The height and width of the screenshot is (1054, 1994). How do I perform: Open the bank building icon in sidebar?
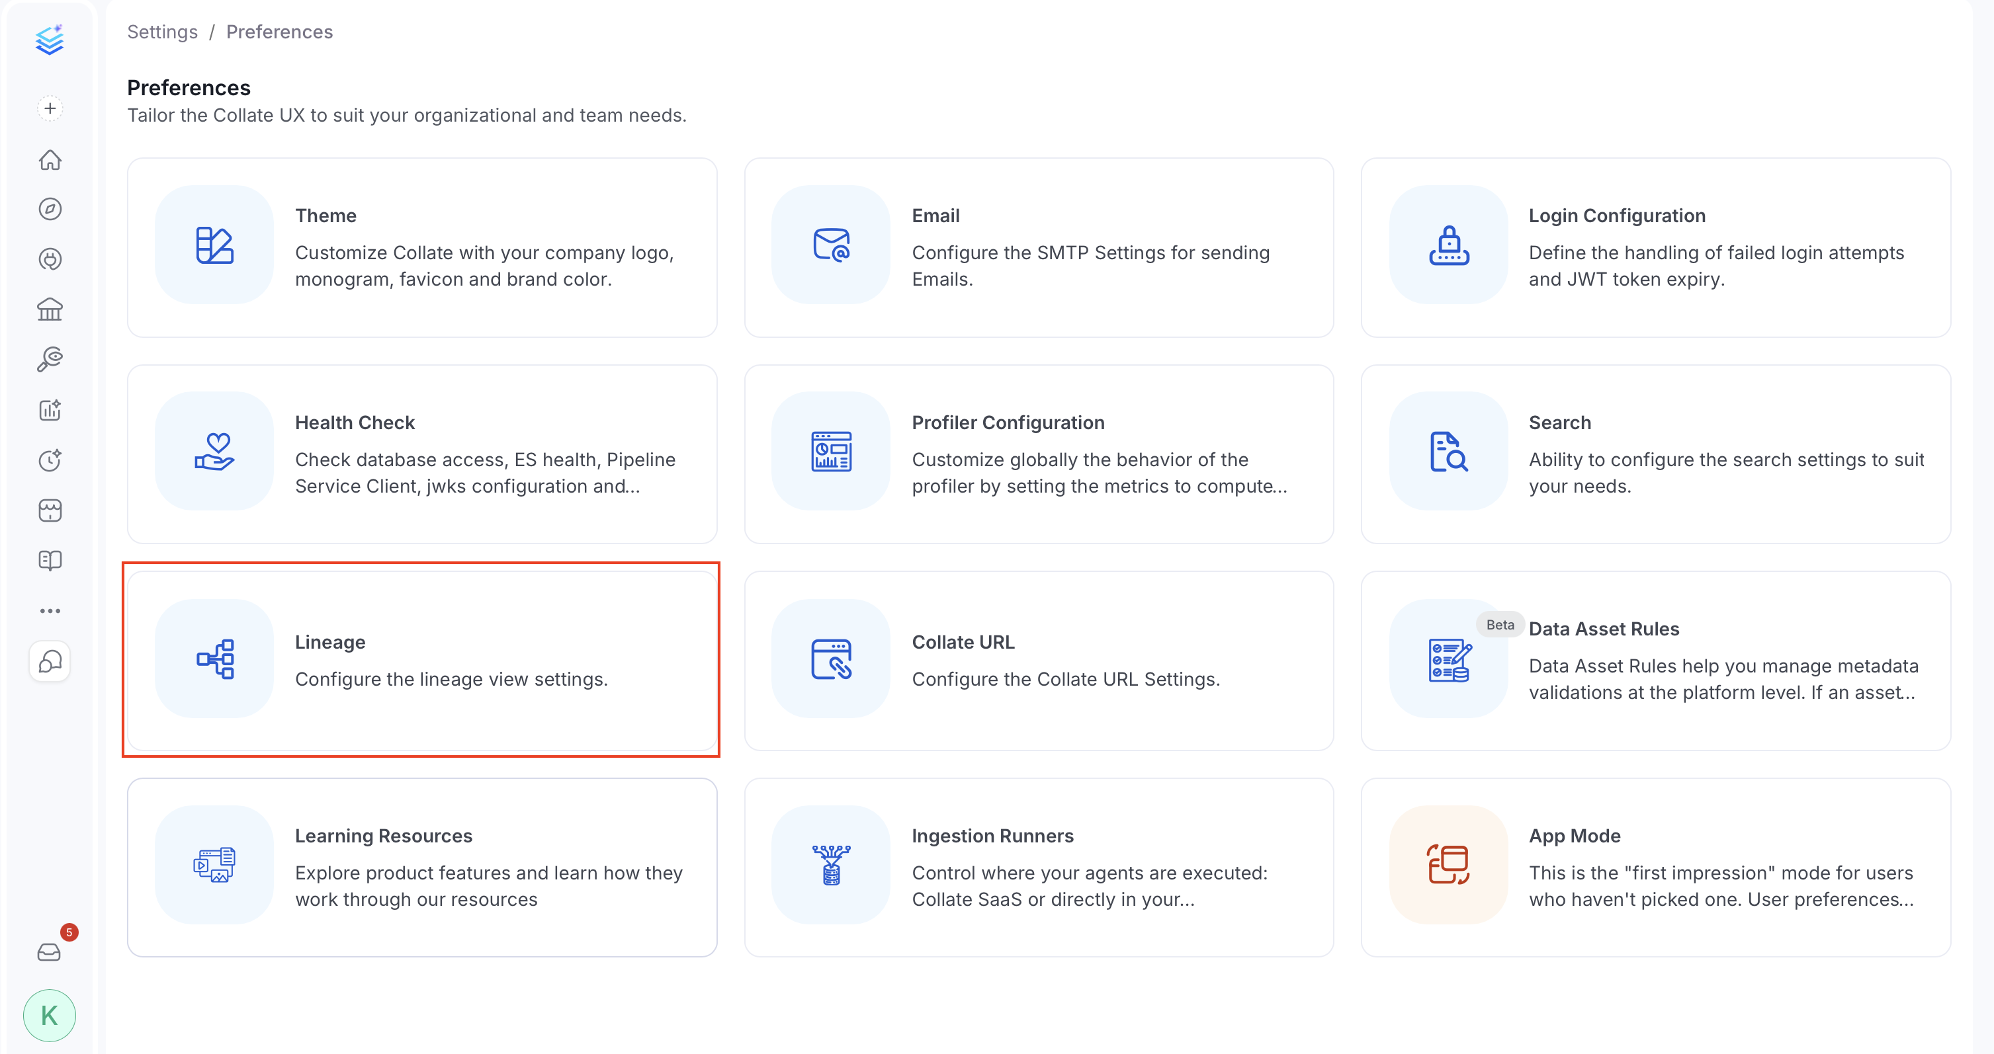[x=50, y=309]
